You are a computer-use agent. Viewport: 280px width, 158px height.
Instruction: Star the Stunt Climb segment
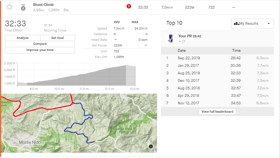click(x=9, y=7)
